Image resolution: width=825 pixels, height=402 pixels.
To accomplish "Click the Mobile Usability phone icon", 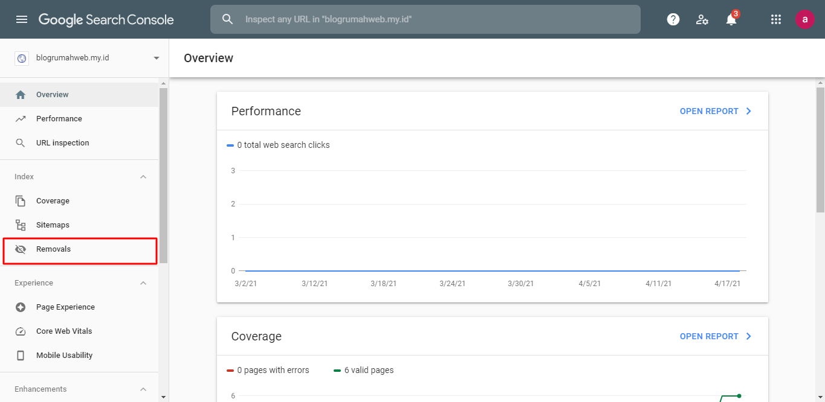I will pyautogui.click(x=21, y=356).
